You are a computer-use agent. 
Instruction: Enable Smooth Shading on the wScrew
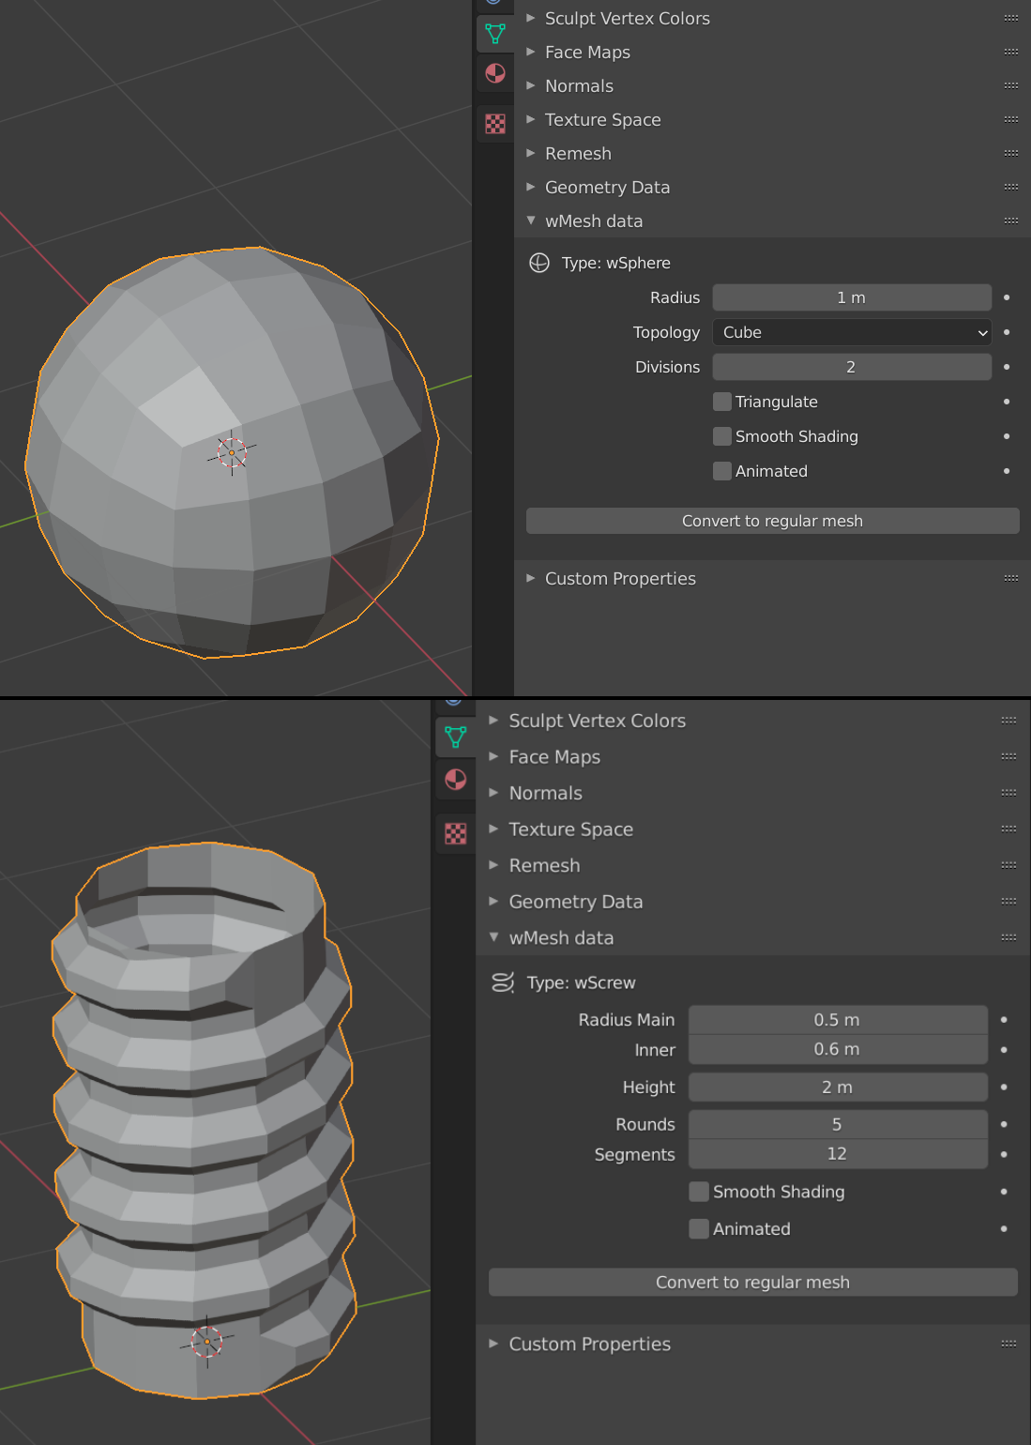point(699,1192)
